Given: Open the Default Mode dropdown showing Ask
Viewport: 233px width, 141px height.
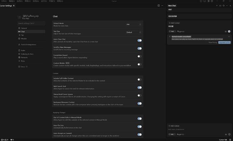Looking at the screenshot, I should click(x=133, y=24).
